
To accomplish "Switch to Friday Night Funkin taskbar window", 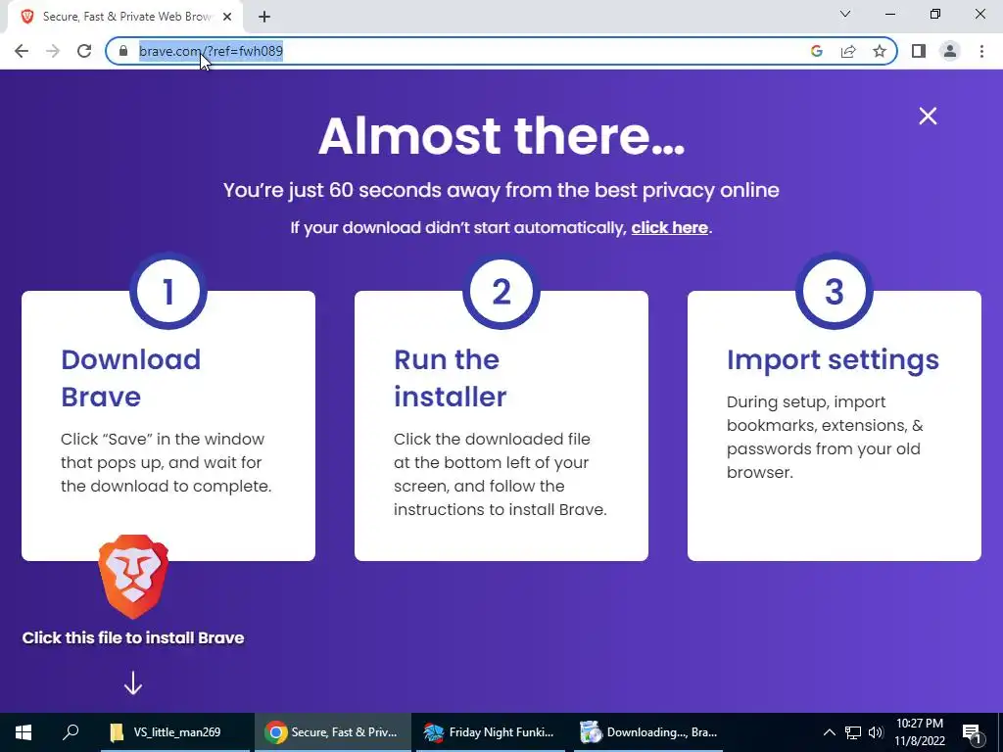I will tap(490, 732).
